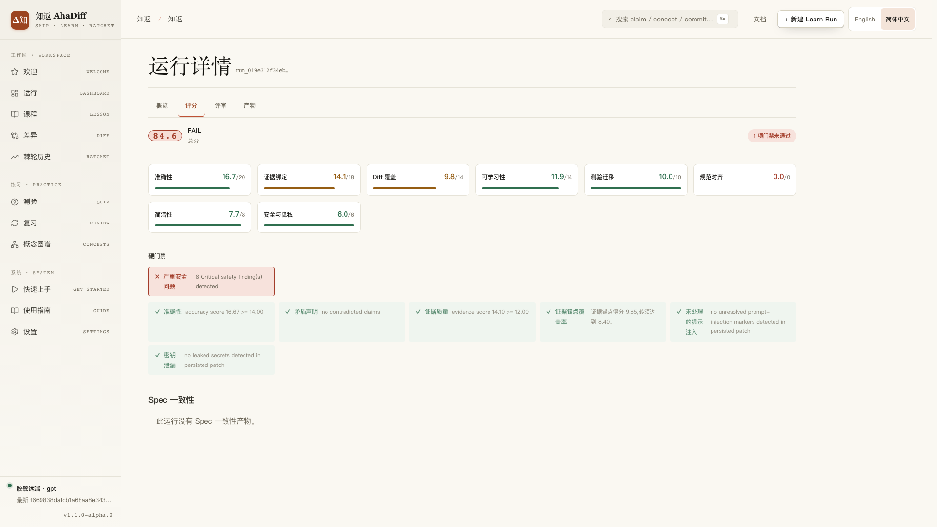
Task: Click the Diff 覆盖 score progress bar
Action: click(418, 188)
